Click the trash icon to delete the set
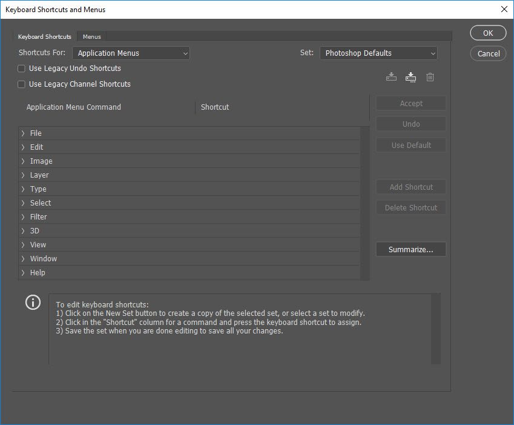 pyautogui.click(x=430, y=76)
